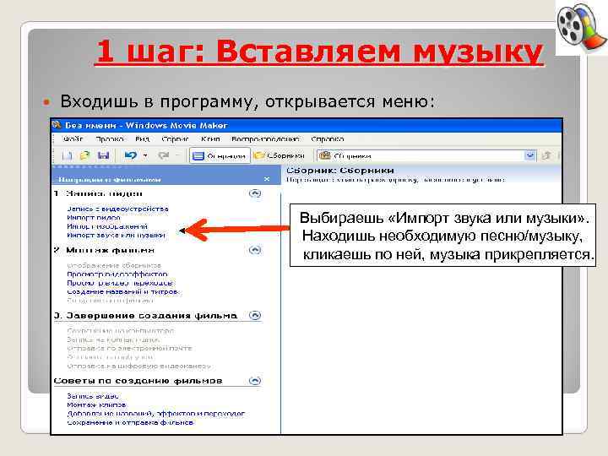This screenshot has width=608, height=456.
Task: Click the Movie Maker title bar icon
Action: tap(57, 125)
